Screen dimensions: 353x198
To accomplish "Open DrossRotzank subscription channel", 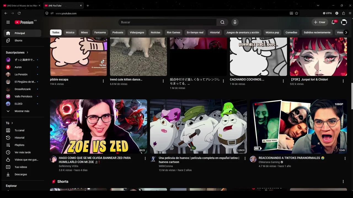I will [x=22, y=89].
